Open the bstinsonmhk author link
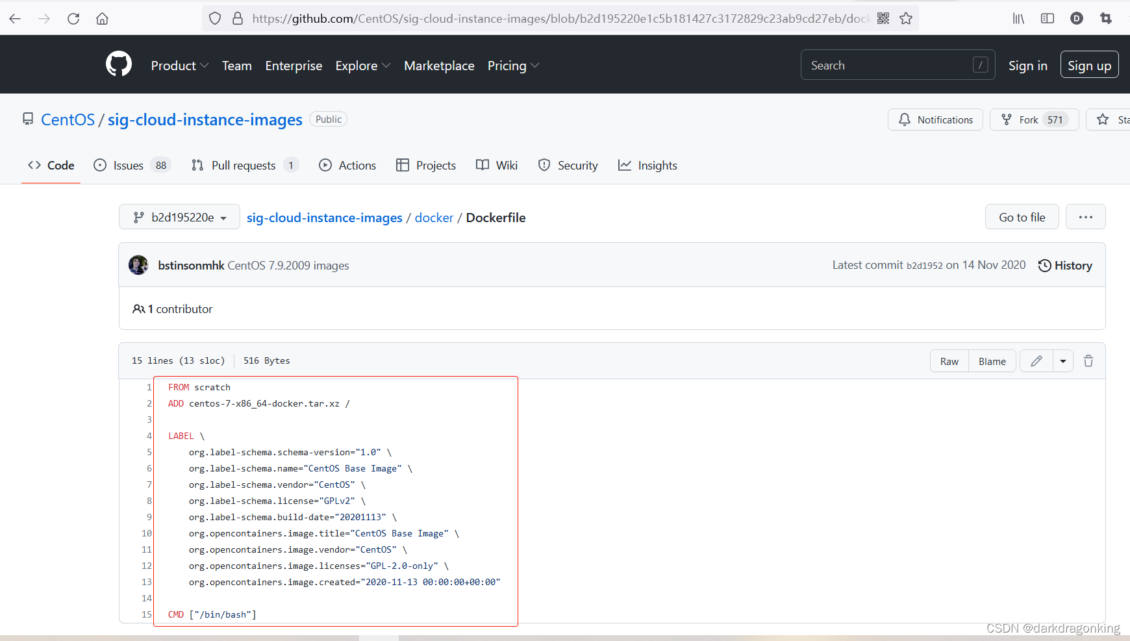Viewport: 1130px width, 641px height. pos(191,266)
